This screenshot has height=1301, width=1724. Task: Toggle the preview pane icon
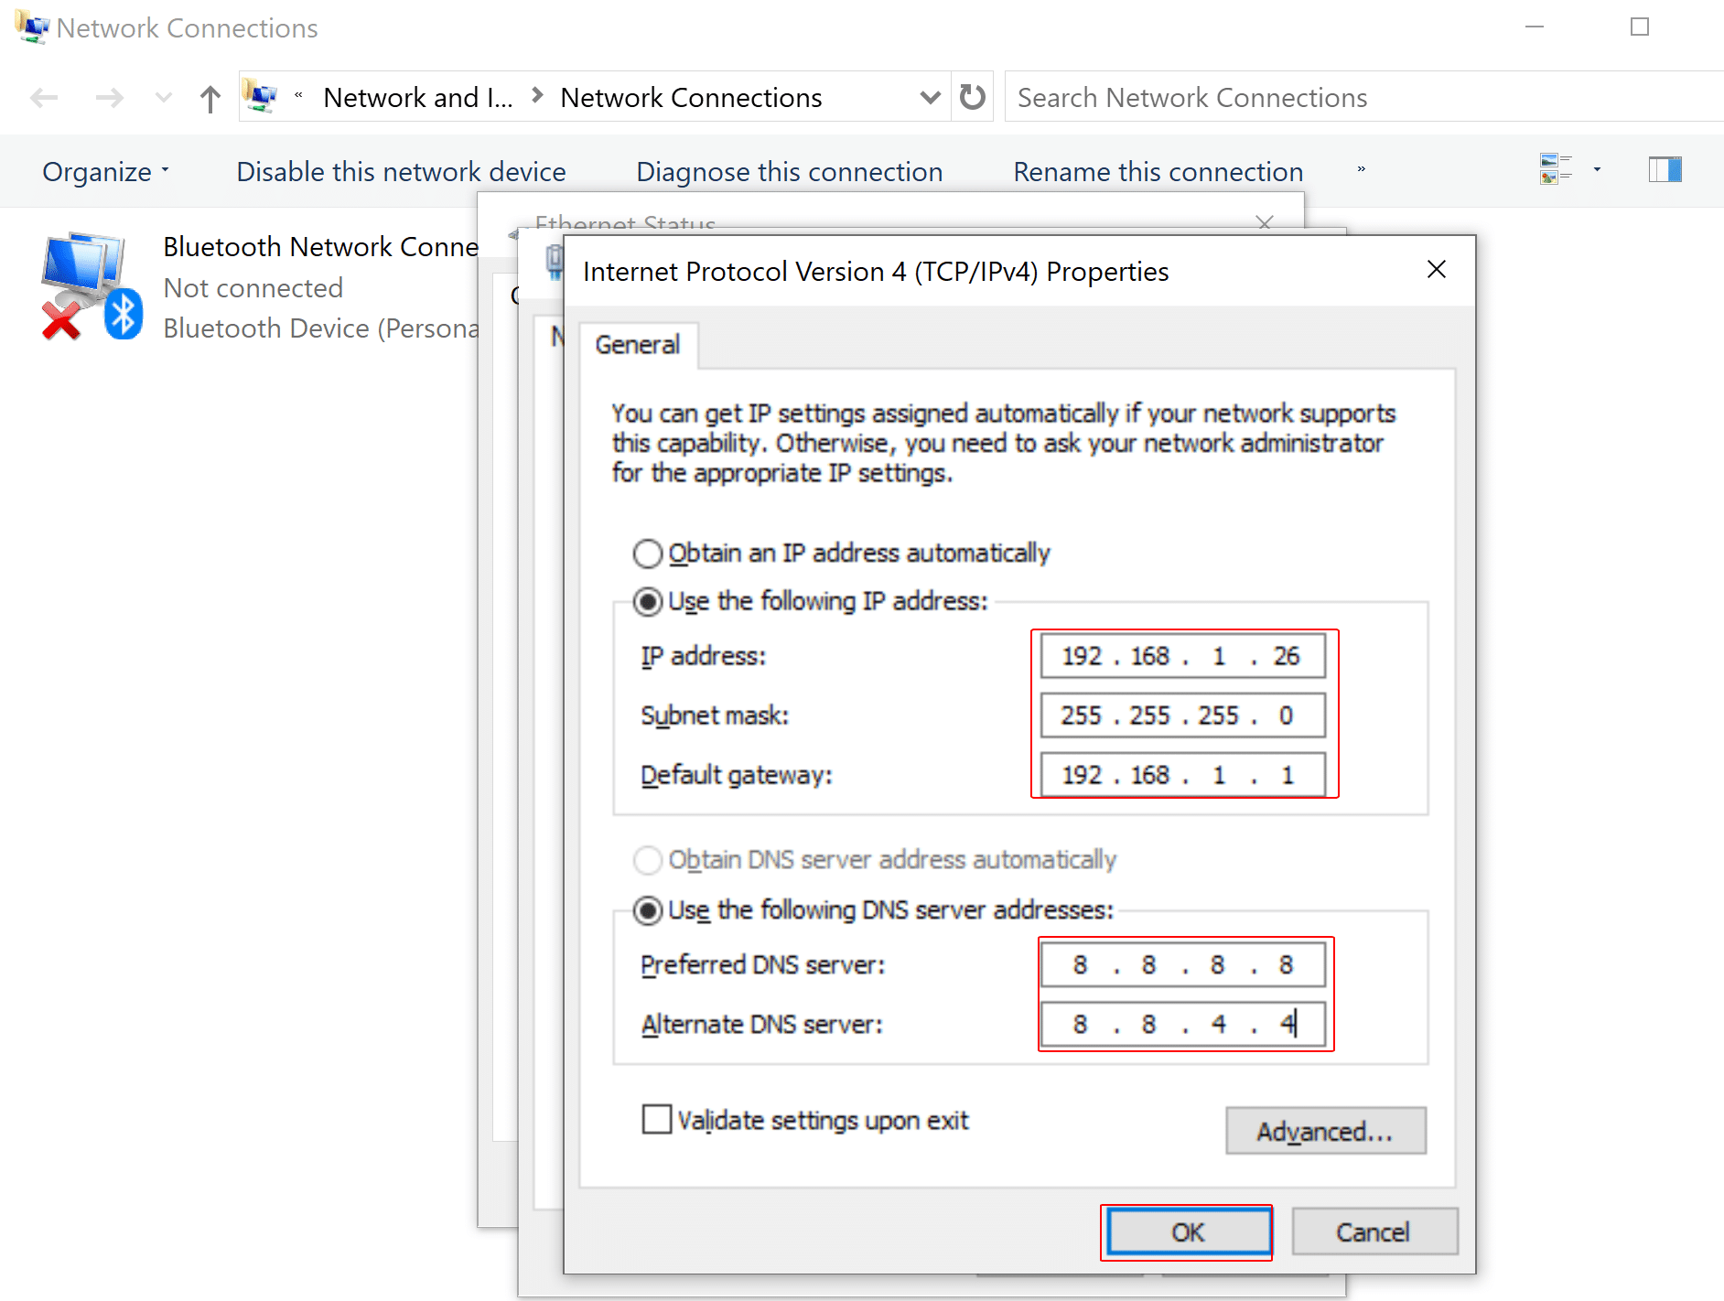pyautogui.click(x=1665, y=169)
